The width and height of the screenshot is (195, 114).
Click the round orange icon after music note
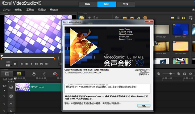coord(145,18)
